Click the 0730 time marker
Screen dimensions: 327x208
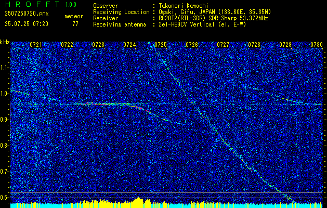pos(317,45)
